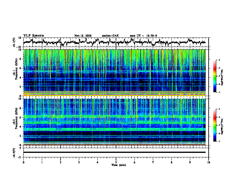Click the time axis tick label "7"

click(x=153, y=162)
